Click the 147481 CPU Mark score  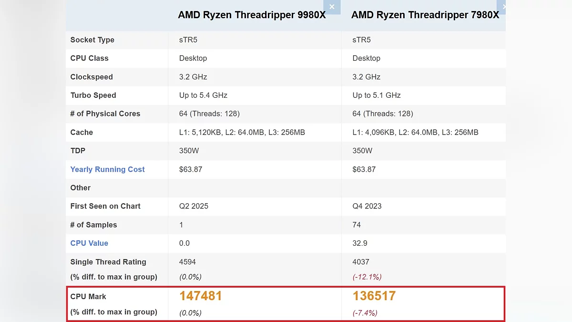pyautogui.click(x=201, y=296)
